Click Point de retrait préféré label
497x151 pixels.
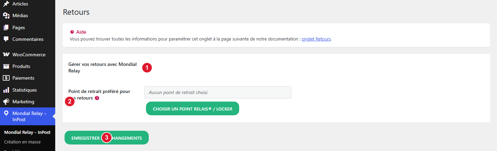tap(99, 95)
